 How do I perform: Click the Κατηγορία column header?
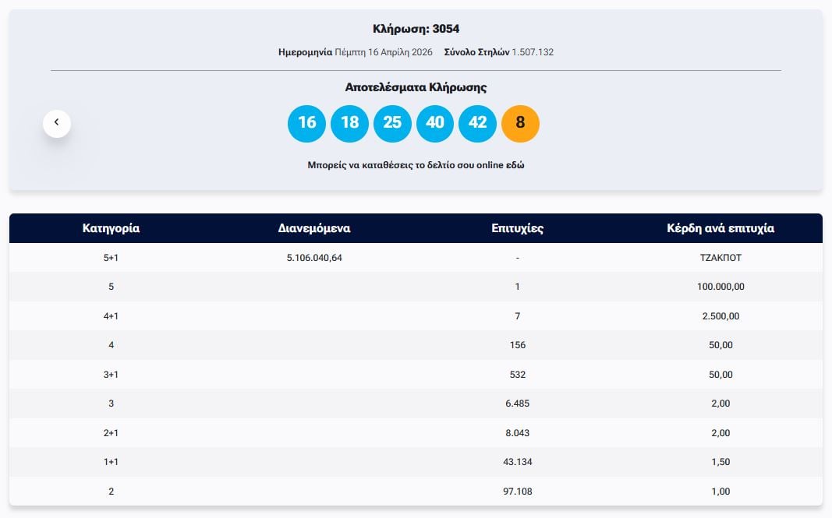111,228
